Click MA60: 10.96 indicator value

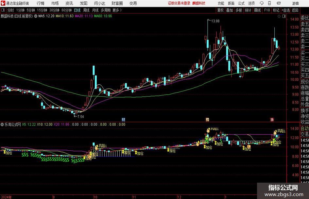(x=103, y=16)
